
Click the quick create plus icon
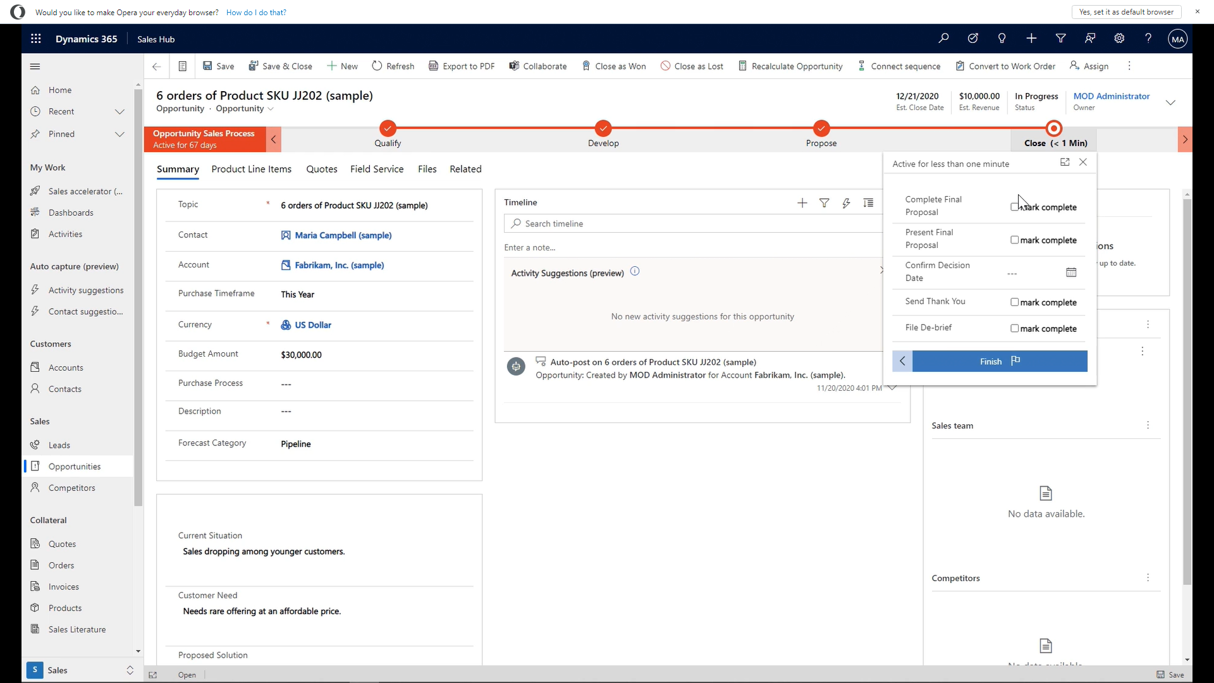[x=1031, y=39]
